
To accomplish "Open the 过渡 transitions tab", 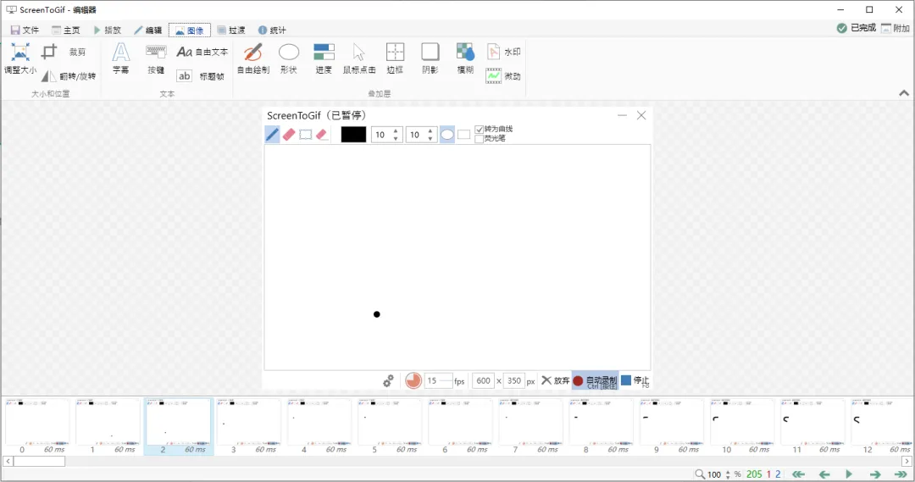I will pos(231,30).
